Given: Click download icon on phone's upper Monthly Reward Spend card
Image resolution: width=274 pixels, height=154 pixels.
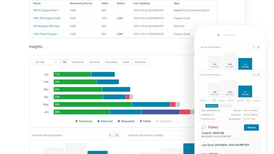Looking at the screenshot, I should tap(258, 47).
